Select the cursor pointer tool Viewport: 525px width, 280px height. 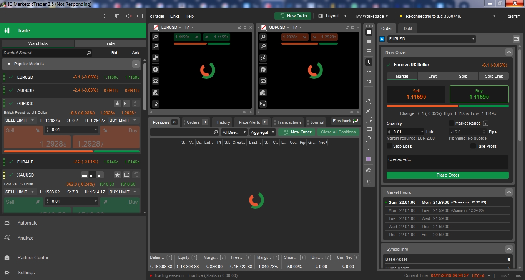point(369,62)
